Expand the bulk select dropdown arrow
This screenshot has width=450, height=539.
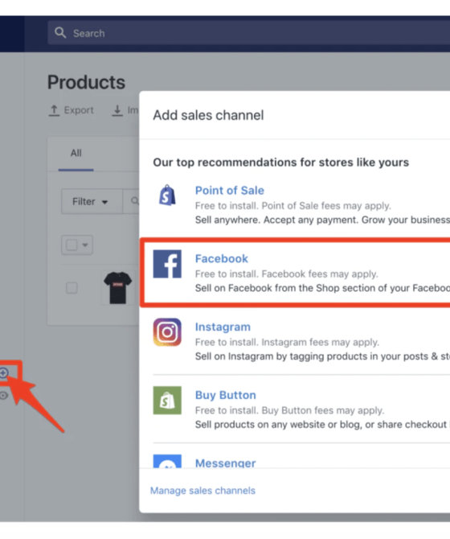pyautogui.click(x=85, y=245)
